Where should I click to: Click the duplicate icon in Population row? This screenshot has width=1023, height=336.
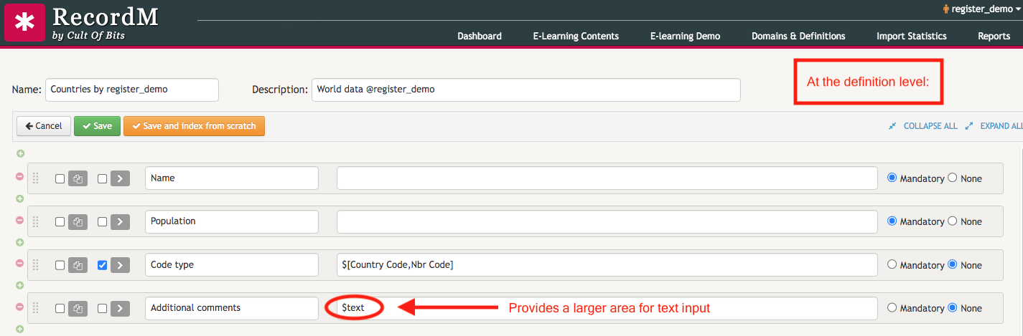click(x=78, y=221)
